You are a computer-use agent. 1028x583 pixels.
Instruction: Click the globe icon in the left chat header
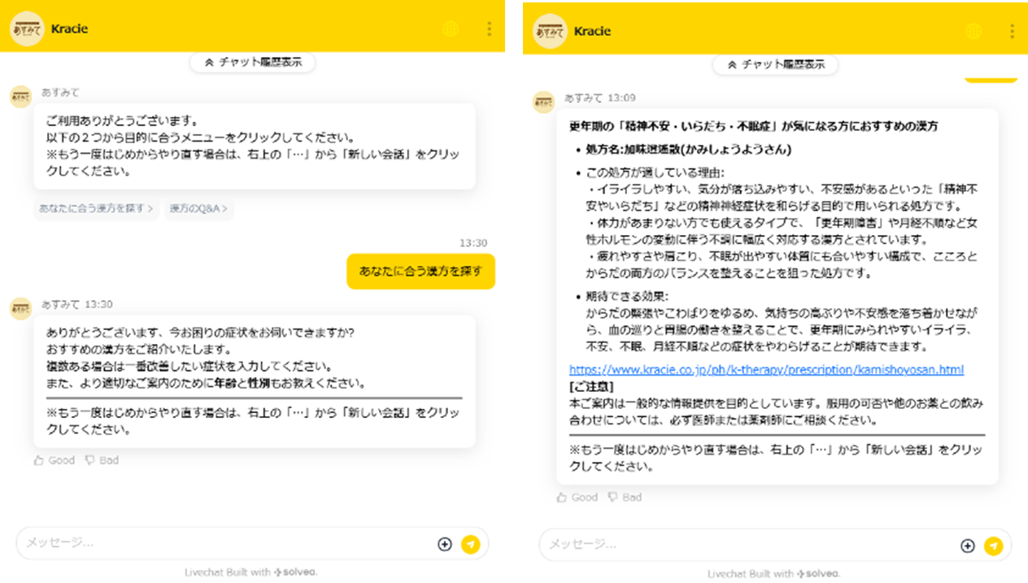[x=451, y=28]
